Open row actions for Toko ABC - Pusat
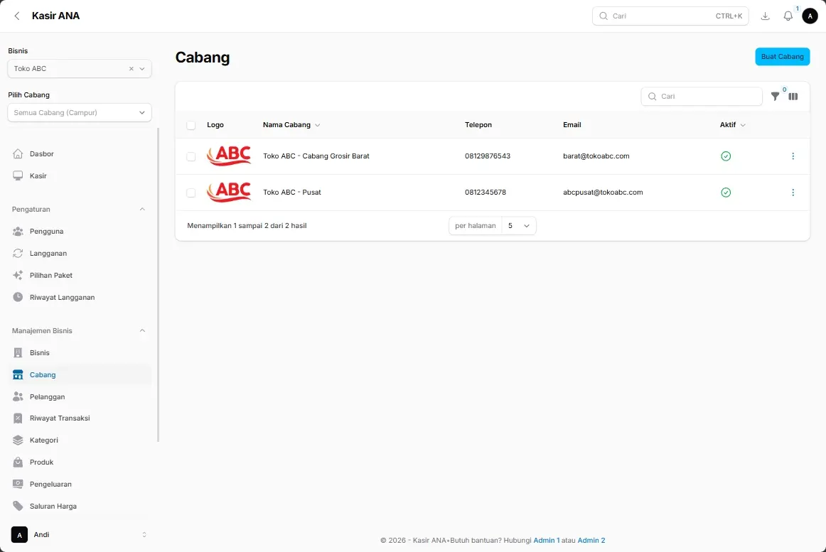The width and height of the screenshot is (826, 552). point(793,193)
